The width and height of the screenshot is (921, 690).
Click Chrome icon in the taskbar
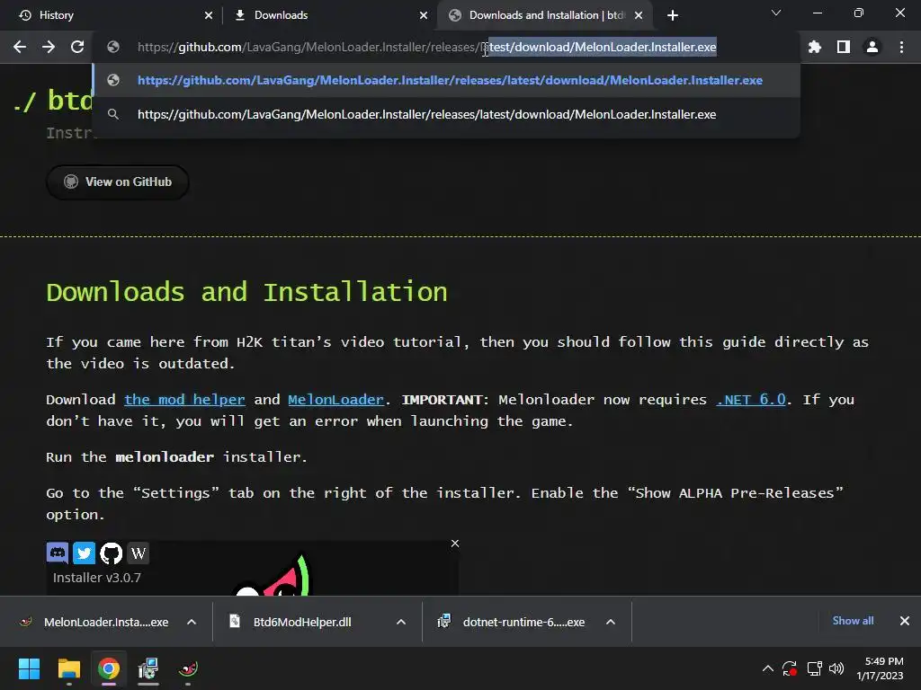tap(109, 668)
